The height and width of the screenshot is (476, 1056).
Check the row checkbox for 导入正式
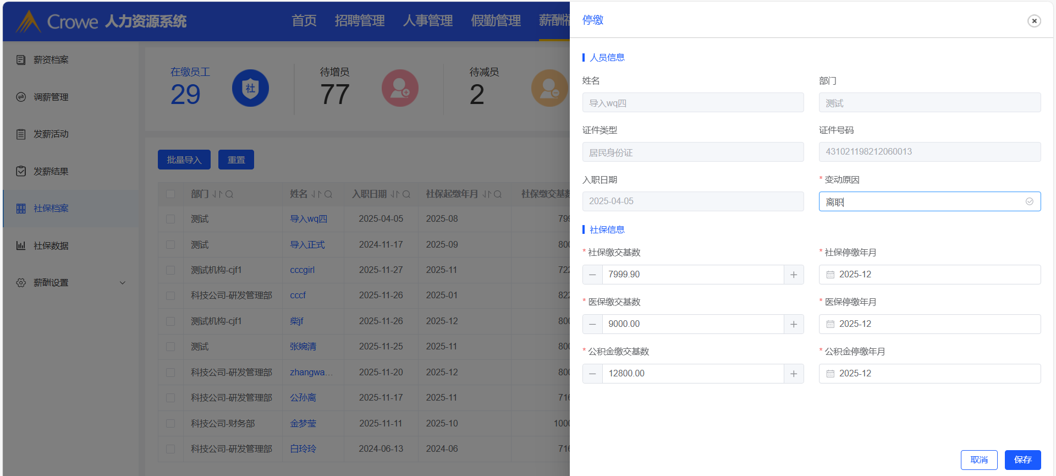tap(170, 244)
